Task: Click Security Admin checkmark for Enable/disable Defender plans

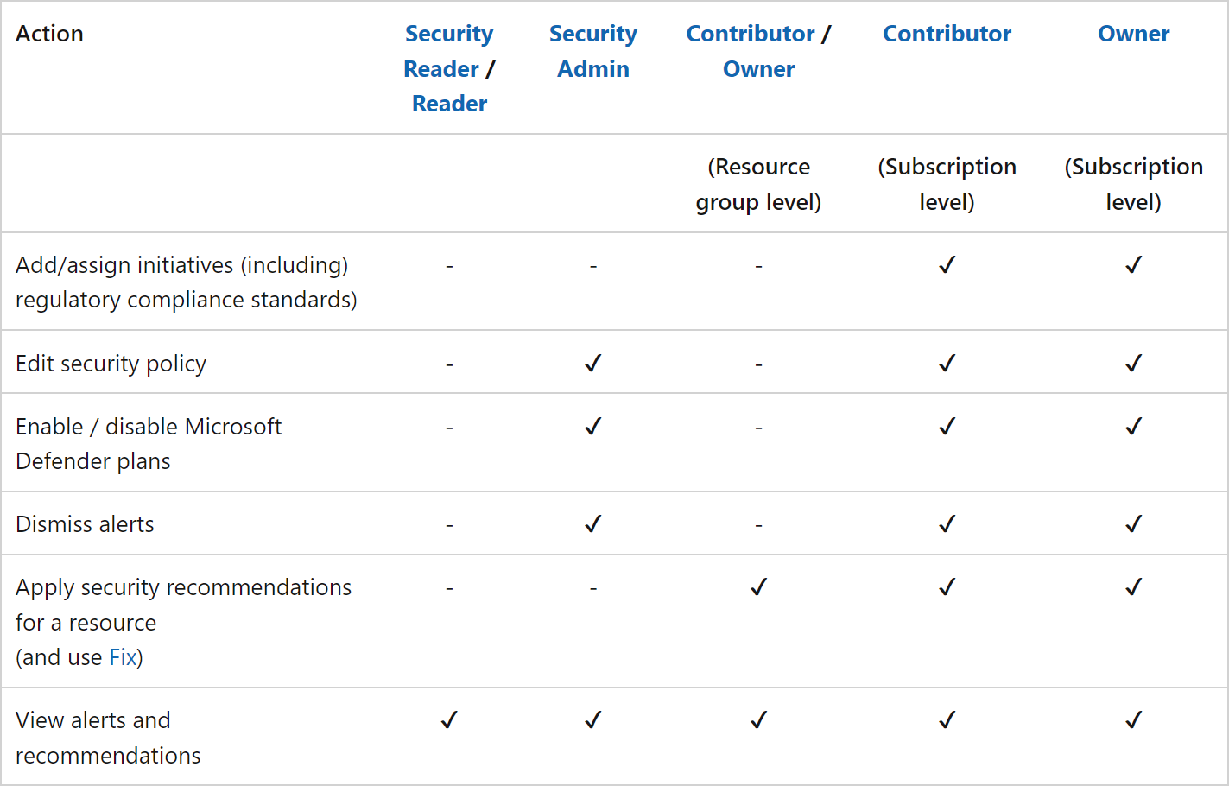Action: [x=592, y=427]
